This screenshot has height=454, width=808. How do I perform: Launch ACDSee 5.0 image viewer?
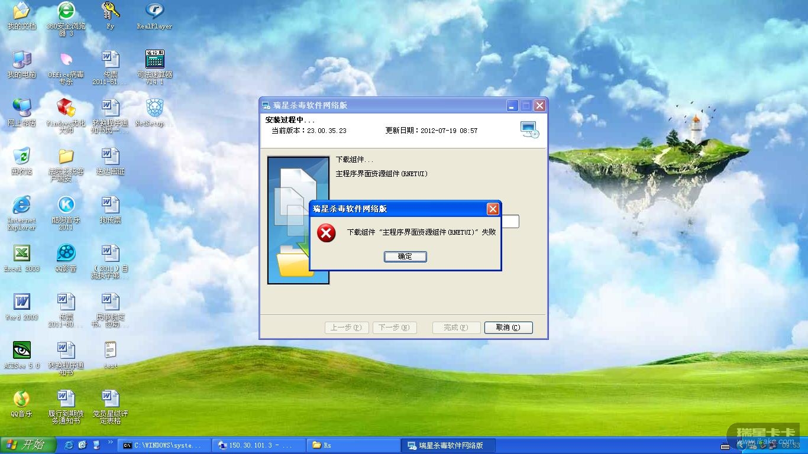coord(21,355)
